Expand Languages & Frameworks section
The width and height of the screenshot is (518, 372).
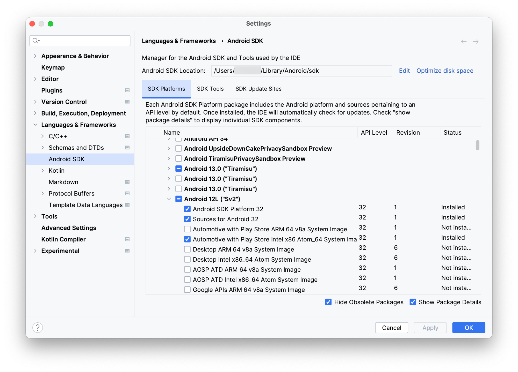[x=35, y=124]
